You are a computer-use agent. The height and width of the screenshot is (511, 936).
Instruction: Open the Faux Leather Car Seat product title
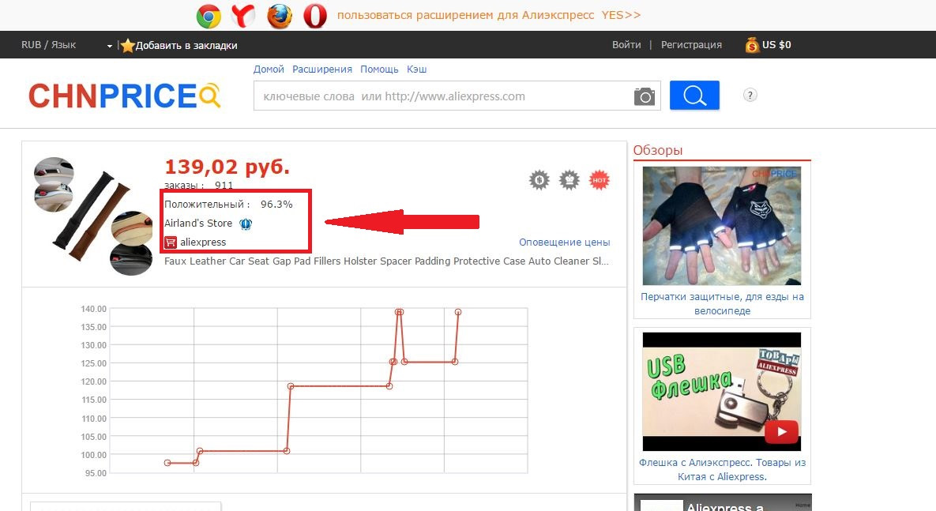pyautogui.click(x=386, y=261)
